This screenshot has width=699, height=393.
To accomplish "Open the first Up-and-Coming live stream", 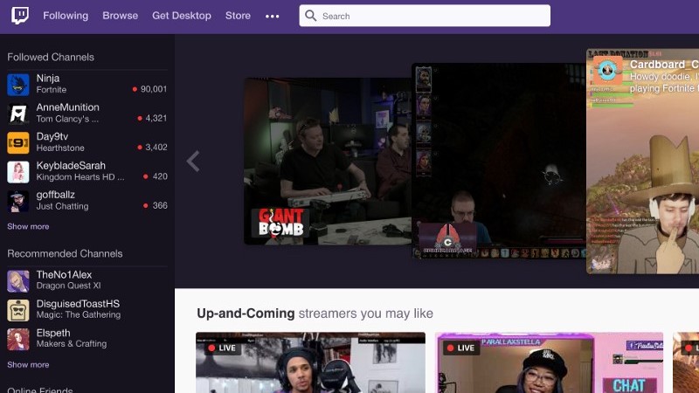I will coord(310,362).
